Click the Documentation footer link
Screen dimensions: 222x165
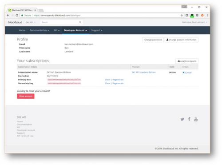[24, 125]
